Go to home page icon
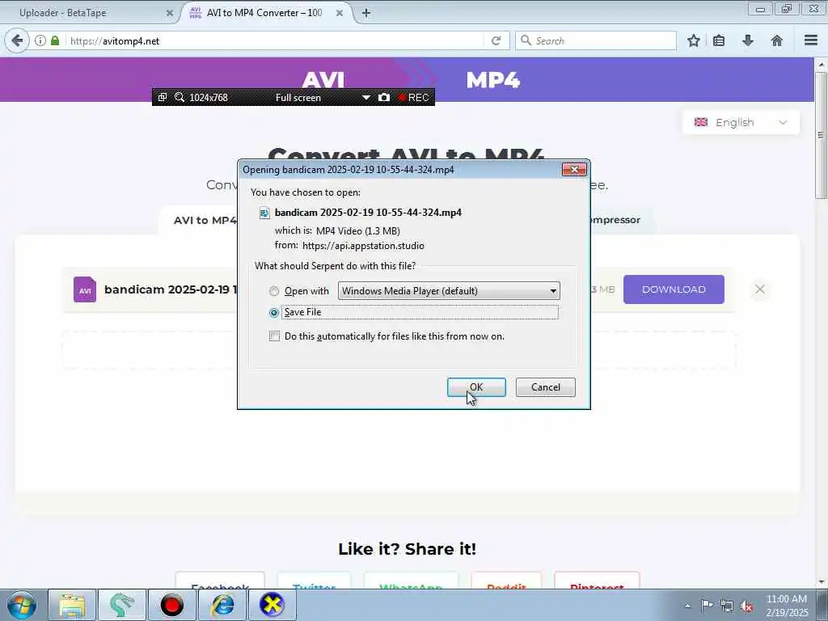 777,40
